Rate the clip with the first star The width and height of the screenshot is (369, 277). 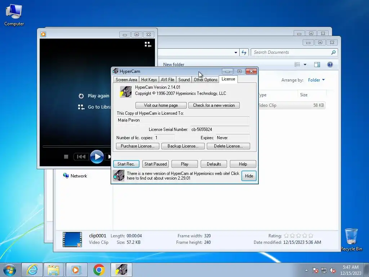286,236
